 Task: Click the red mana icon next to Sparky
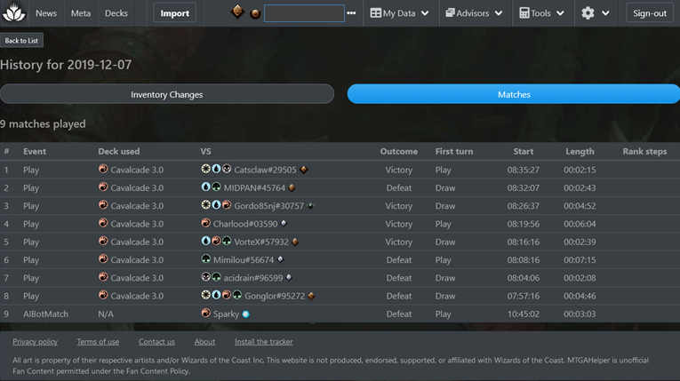pos(206,313)
